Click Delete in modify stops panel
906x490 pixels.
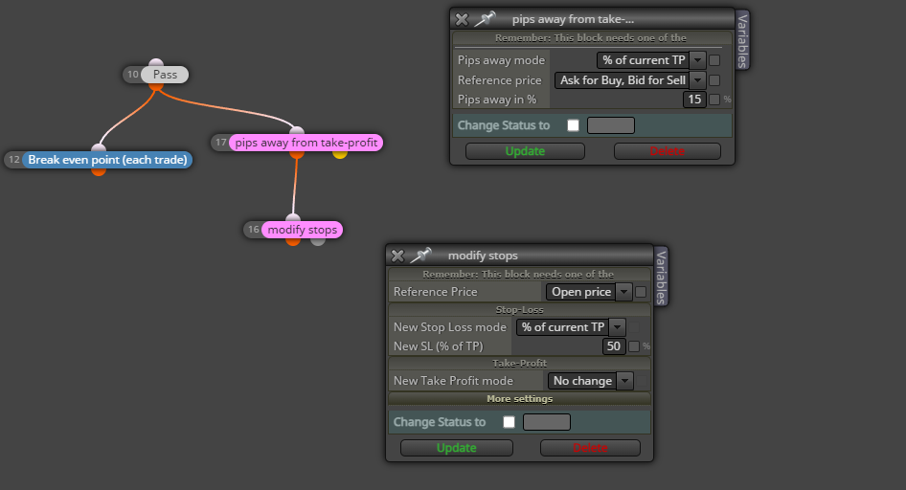pos(590,448)
